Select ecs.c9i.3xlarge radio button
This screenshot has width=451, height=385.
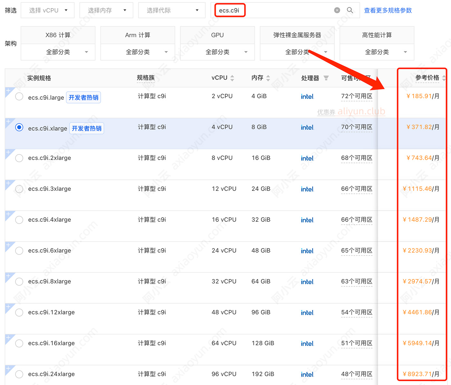tap(19, 189)
